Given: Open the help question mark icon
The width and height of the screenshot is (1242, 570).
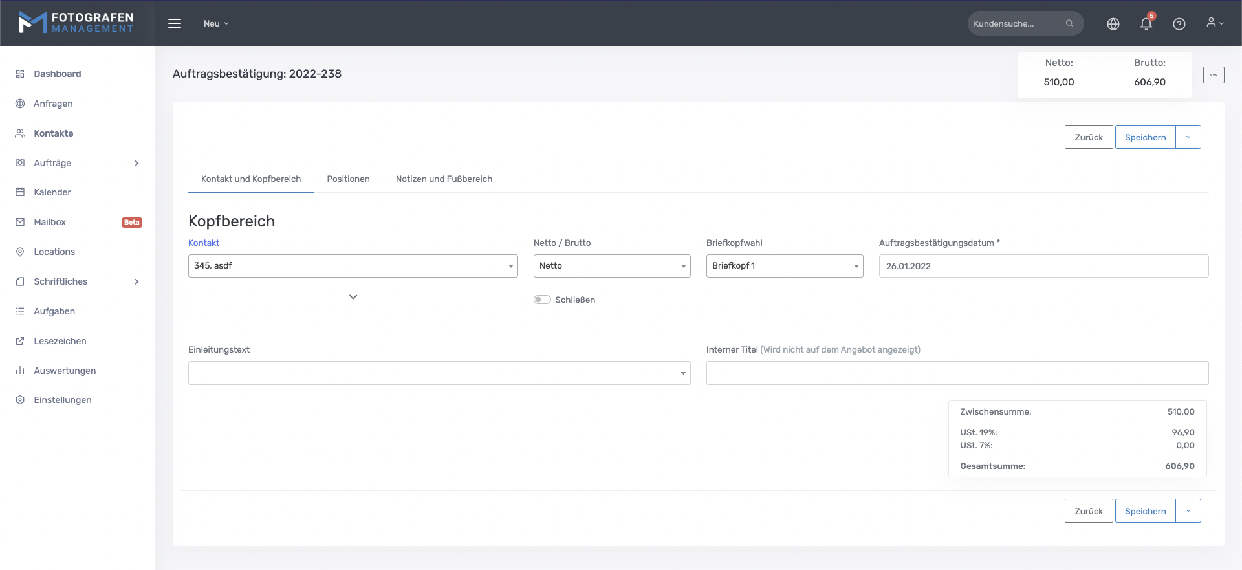Looking at the screenshot, I should (x=1179, y=24).
